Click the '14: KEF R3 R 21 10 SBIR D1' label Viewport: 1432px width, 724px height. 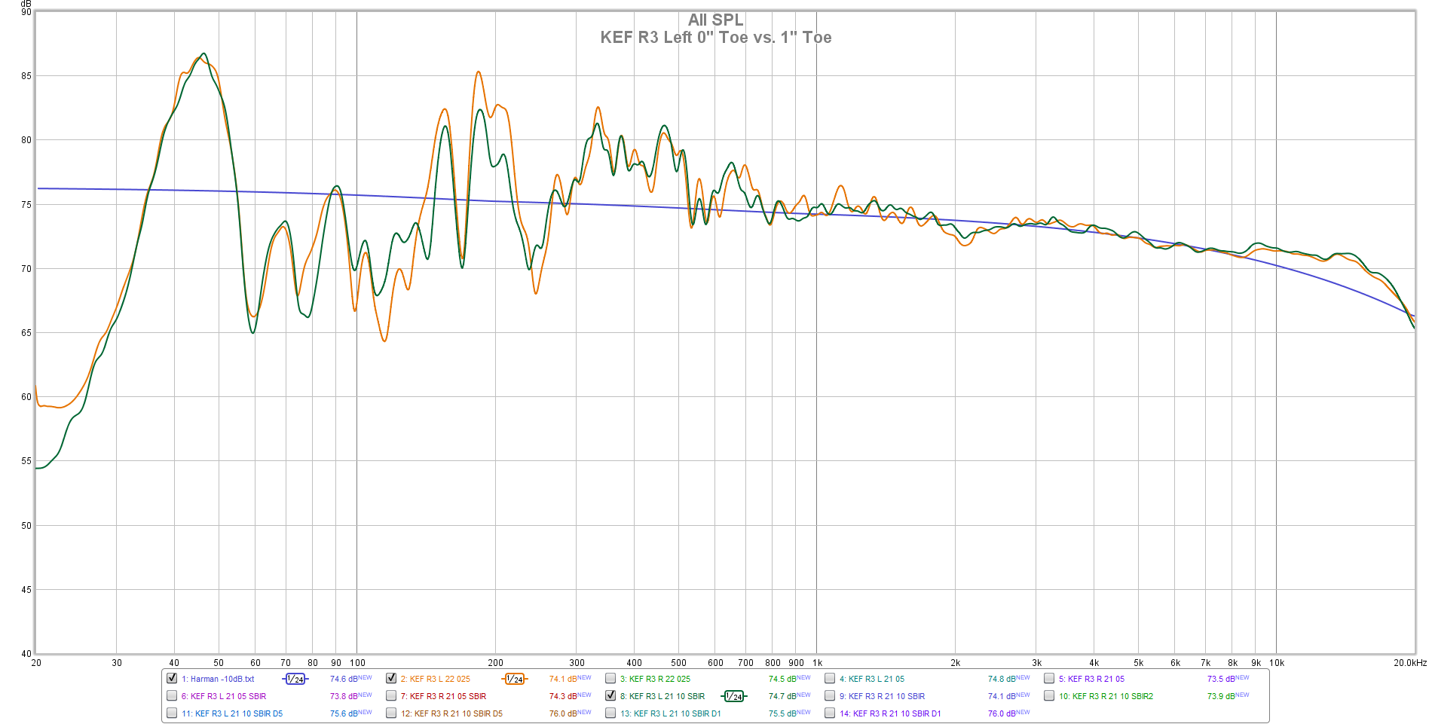890,713
